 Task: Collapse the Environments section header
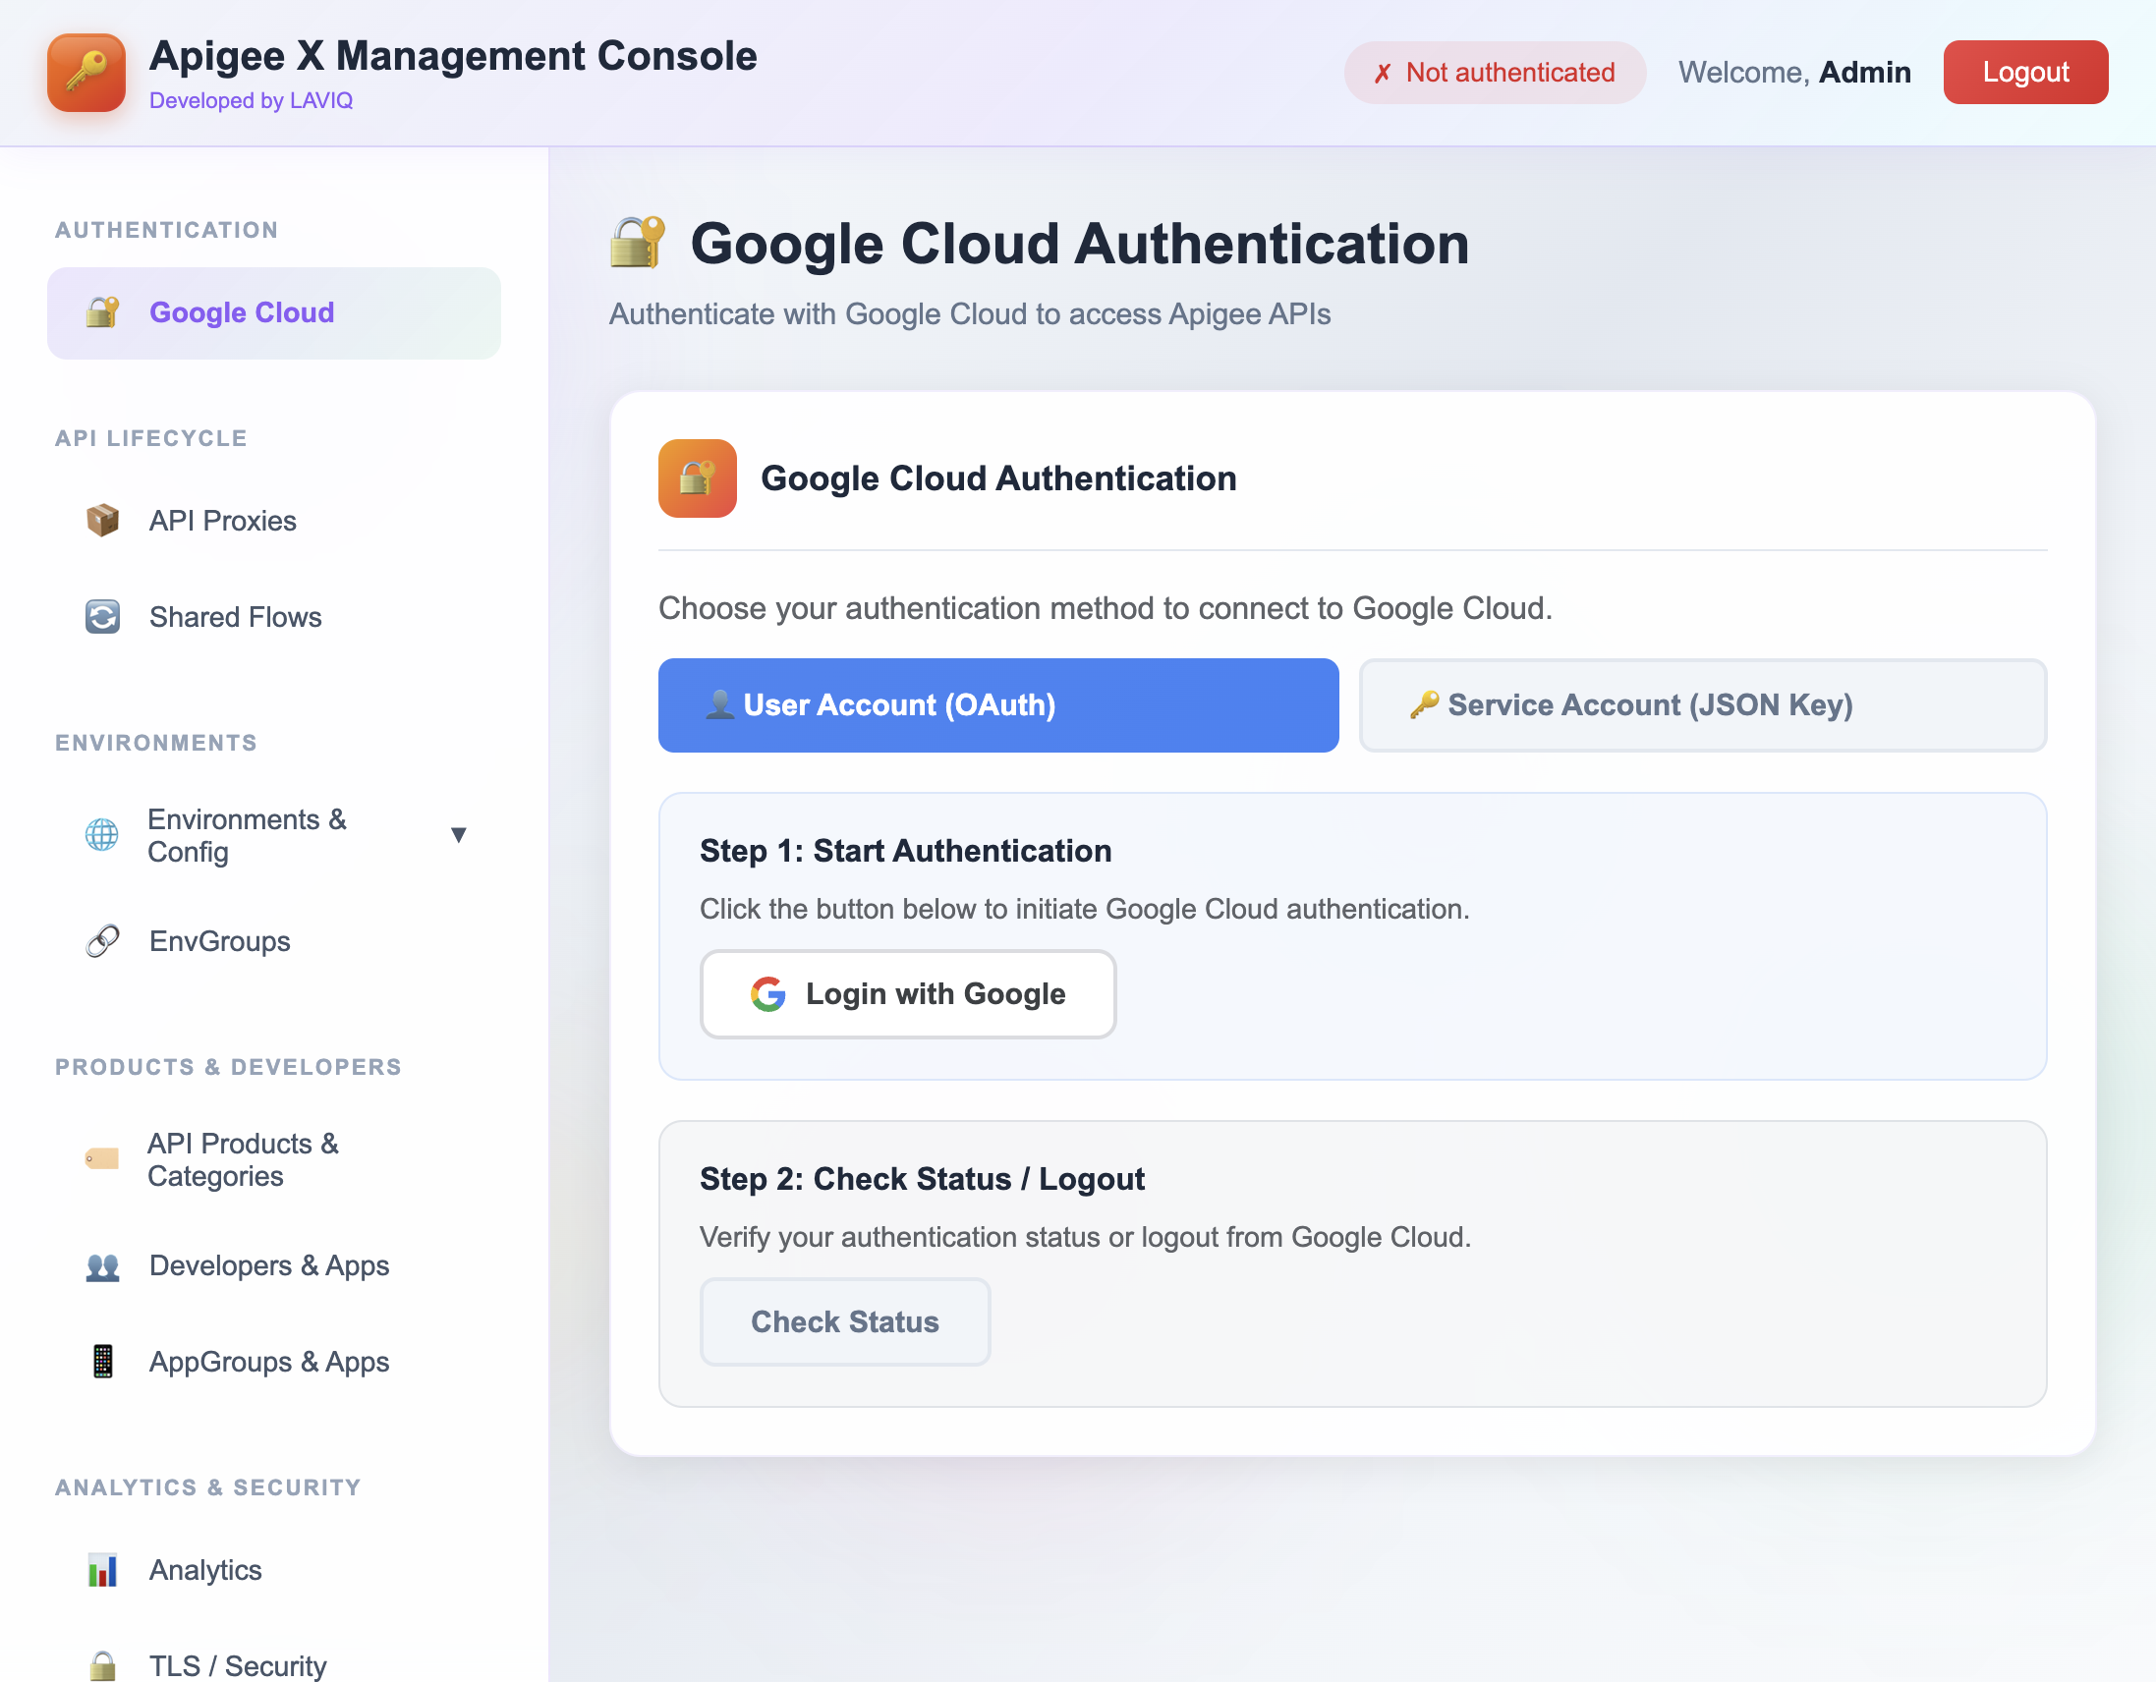click(x=155, y=743)
